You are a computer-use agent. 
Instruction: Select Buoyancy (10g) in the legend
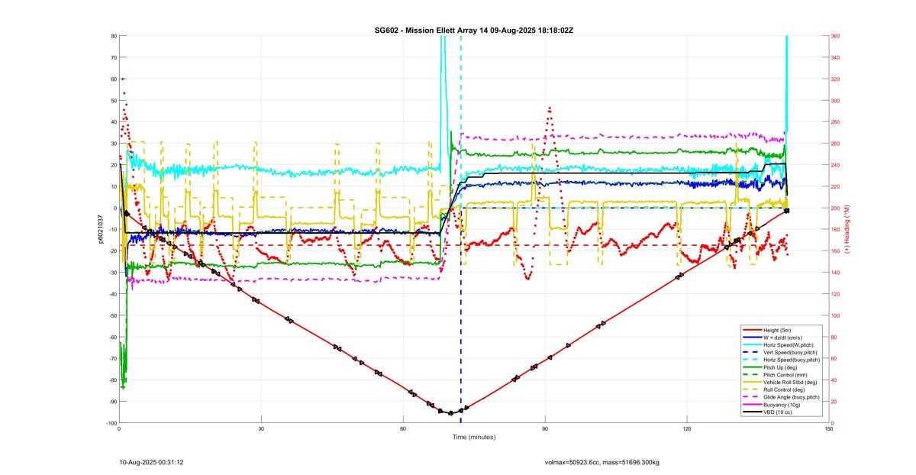(782, 405)
